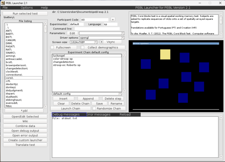Toggle the Vsync X checkbox
The width and height of the screenshot is (225, 162).
102,42
